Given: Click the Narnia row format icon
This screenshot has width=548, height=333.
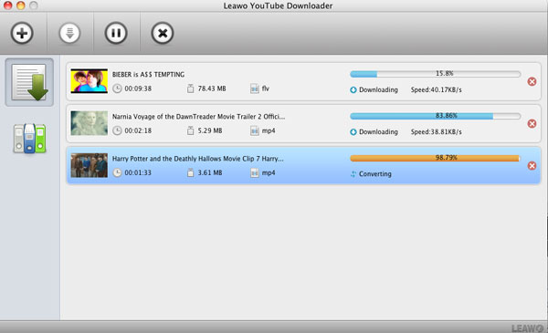Looking at the screenshot, I should point(255,130).
